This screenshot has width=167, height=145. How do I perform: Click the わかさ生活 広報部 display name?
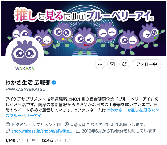click(28, 83)
